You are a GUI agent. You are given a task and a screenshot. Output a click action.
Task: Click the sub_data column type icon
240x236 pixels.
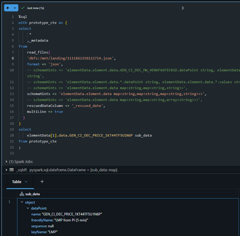click(x=22, y=194)
